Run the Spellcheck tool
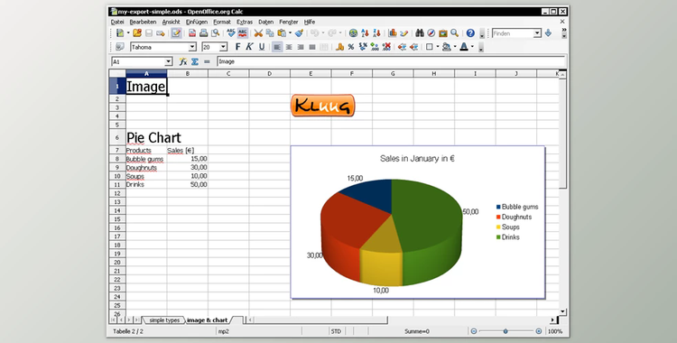 tap(231, 32)
